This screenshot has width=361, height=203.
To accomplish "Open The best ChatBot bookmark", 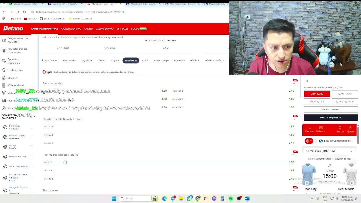I will [53, 19].
